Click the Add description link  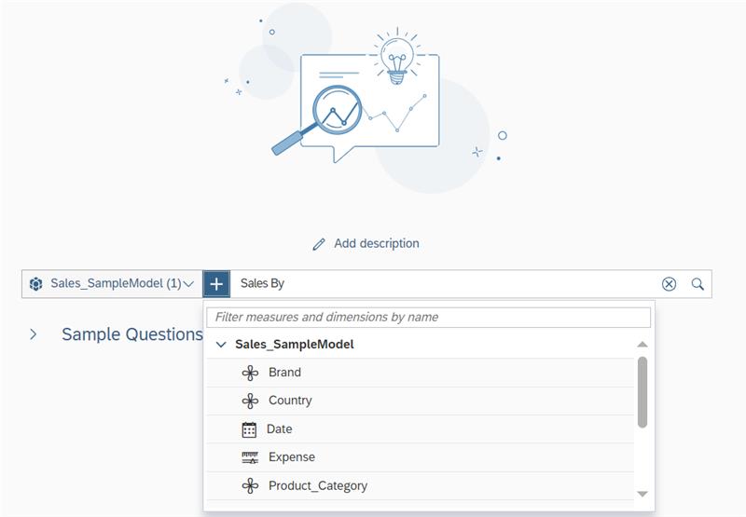coord(377,243)
